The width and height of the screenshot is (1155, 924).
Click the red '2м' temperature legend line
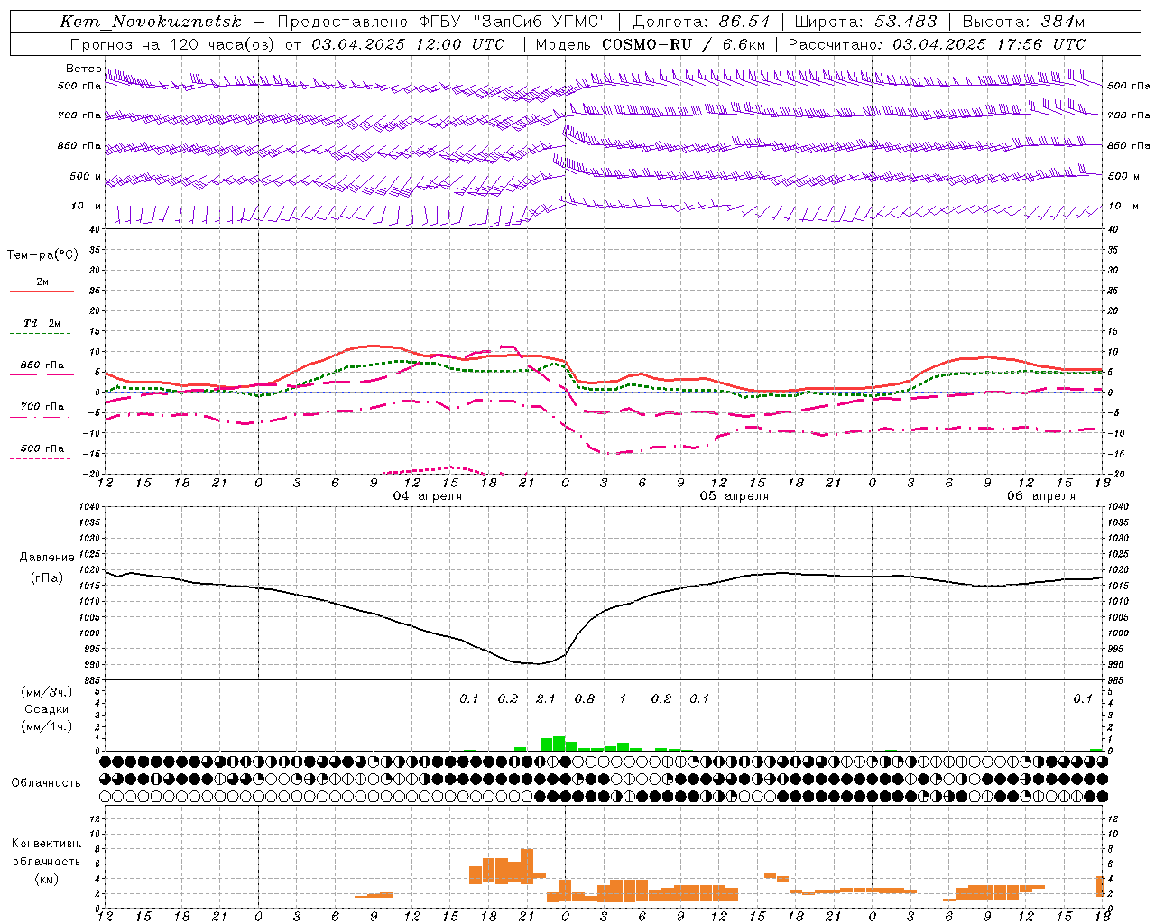[x=42, y=291]
